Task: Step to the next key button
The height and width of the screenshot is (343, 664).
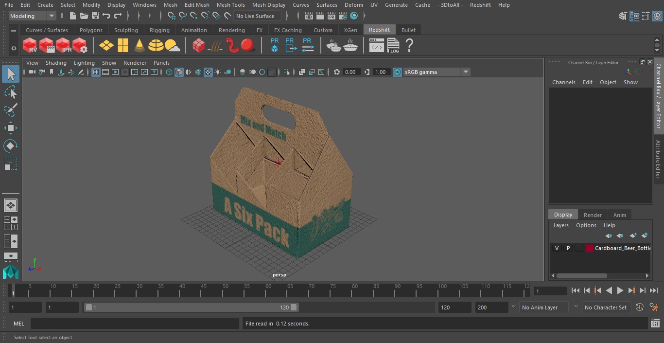Action: pos(631,290)
